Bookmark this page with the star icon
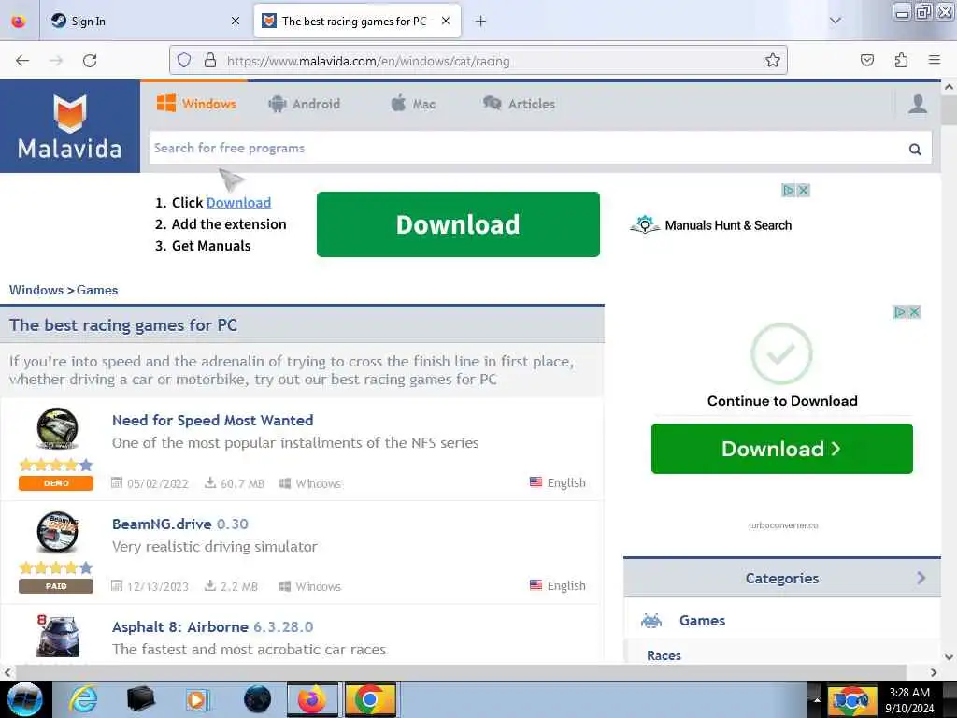The width and height of the screenshot is (957, 718). (x=772, y=60)
